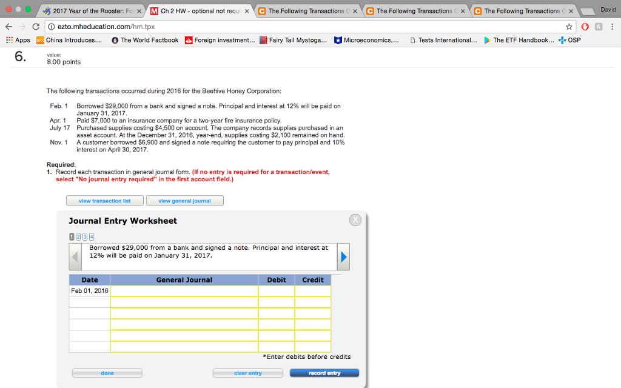621x388 pixels.
Task: Click the done button
Action: [x=107, y=373]
